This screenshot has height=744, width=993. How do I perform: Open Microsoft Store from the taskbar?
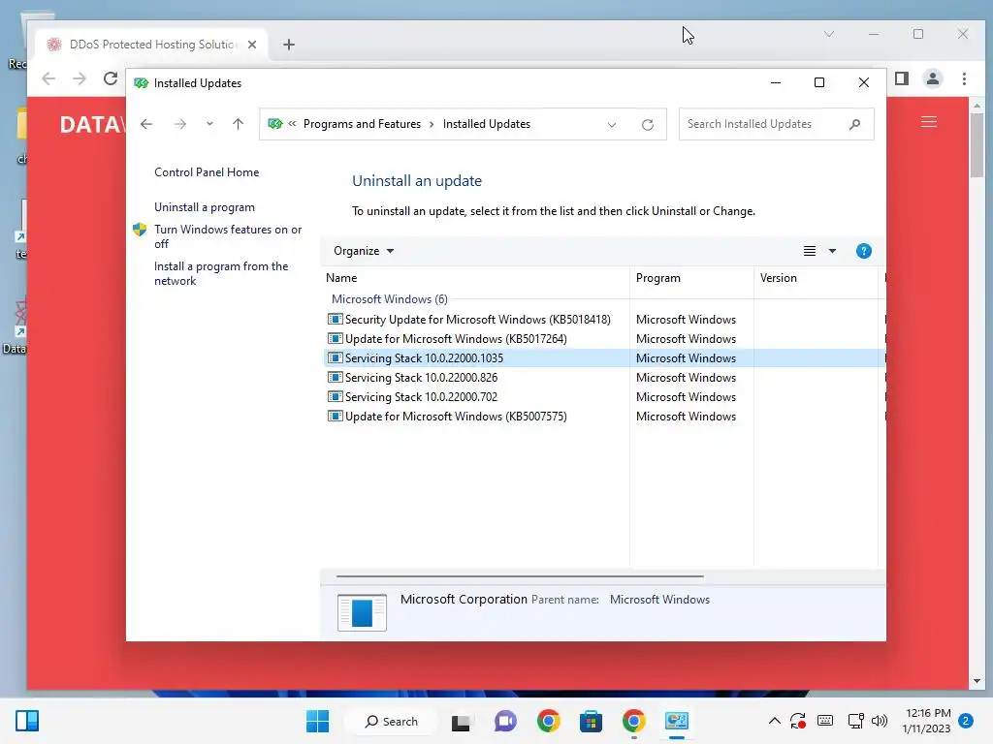[x=591, y=721]
